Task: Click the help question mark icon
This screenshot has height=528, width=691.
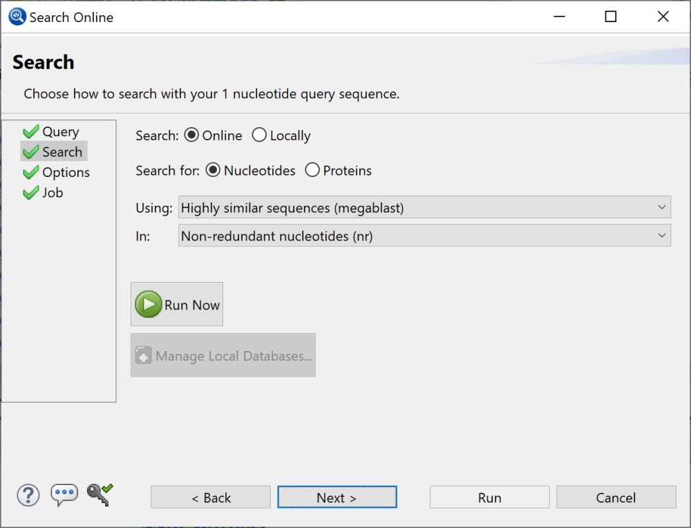Action: point(28,495)
